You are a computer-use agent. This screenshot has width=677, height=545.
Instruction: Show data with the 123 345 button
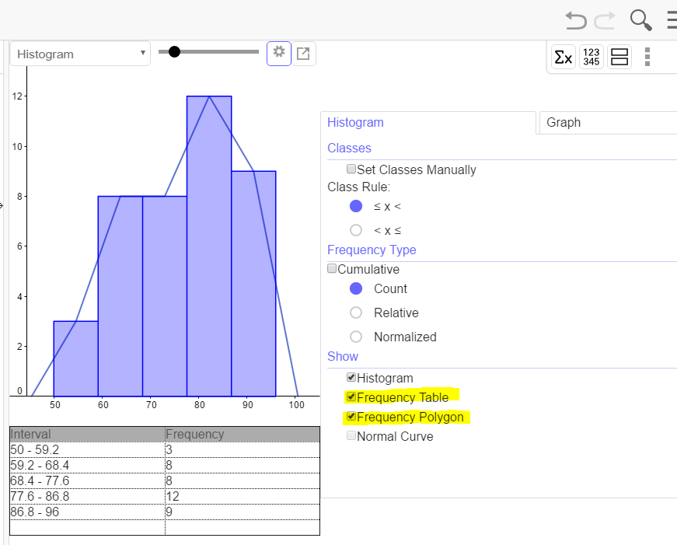(x=591, y=57)
